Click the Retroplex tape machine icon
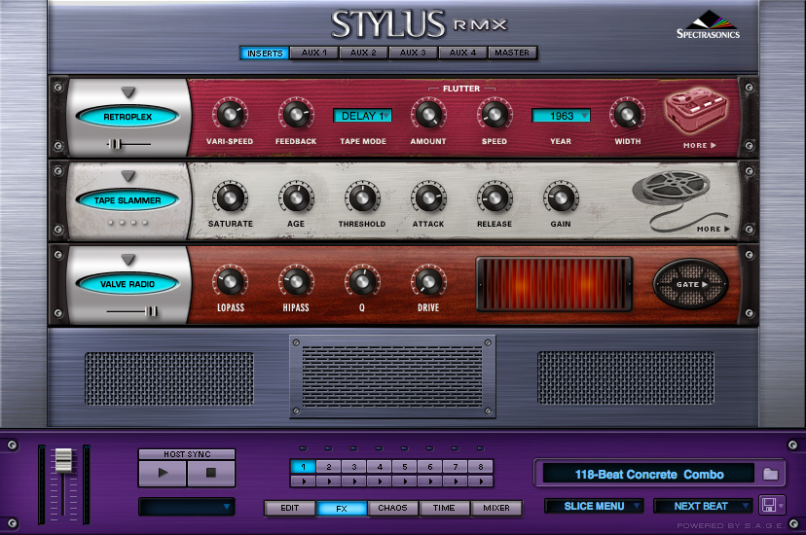 (697, 112)
